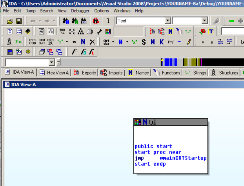
Task: Switch to the Strings tab
Action: click(195, 72)
